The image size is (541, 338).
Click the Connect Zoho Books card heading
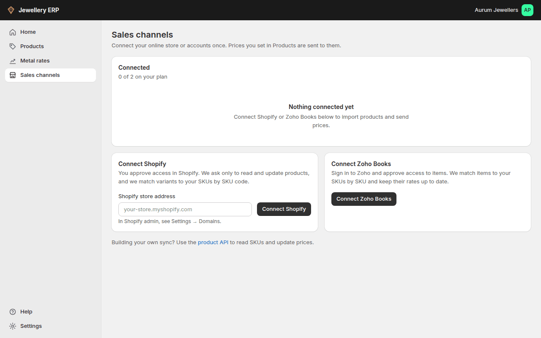tap(361, 164)
